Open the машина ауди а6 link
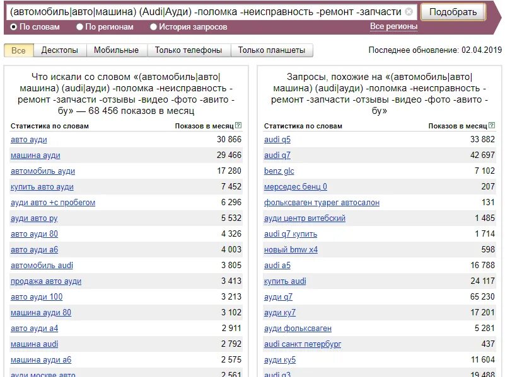The width and height of the screenshot is (505, 377). click(41, 360)
